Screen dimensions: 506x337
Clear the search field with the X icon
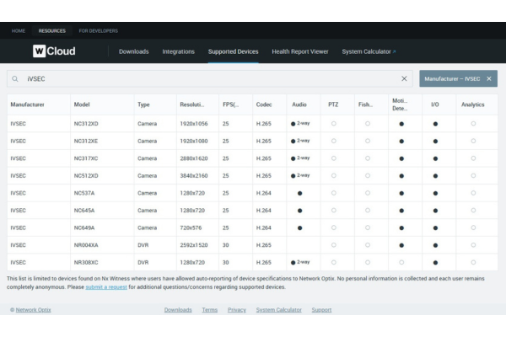click(x=404, y=78)
